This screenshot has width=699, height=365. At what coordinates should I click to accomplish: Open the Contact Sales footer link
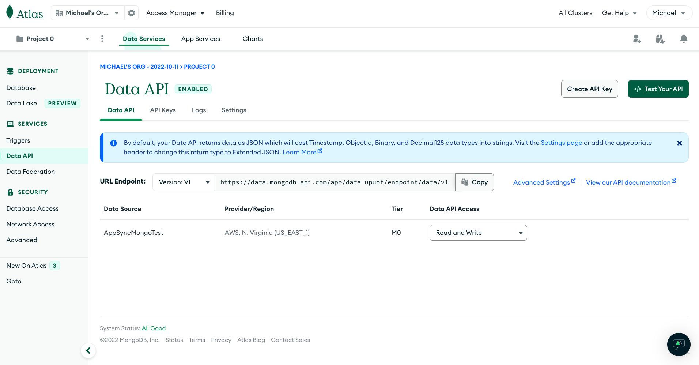[290, 340]
